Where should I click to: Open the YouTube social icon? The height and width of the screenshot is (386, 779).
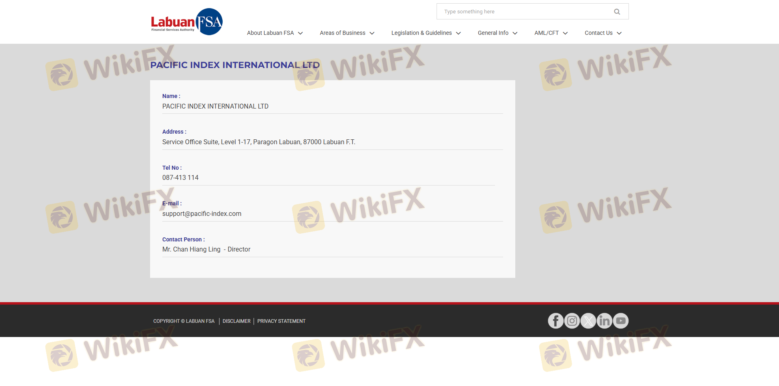tap(620, 321)
